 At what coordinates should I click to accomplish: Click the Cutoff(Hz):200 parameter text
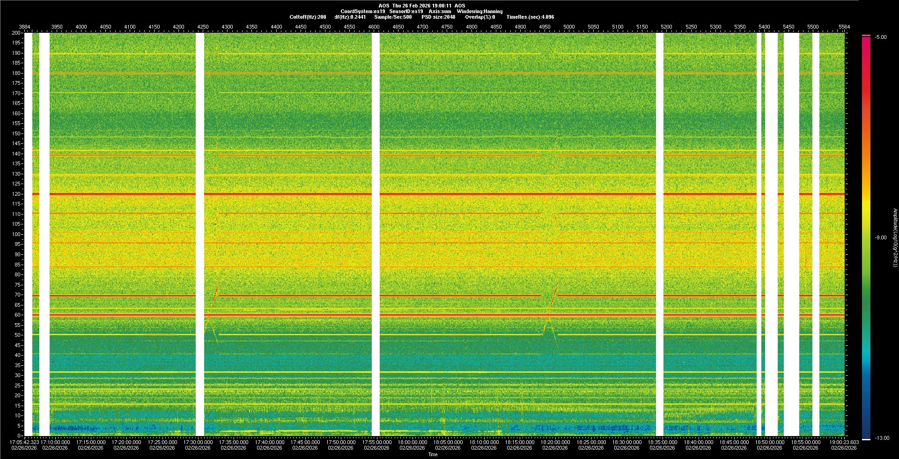tap(308, 17)
